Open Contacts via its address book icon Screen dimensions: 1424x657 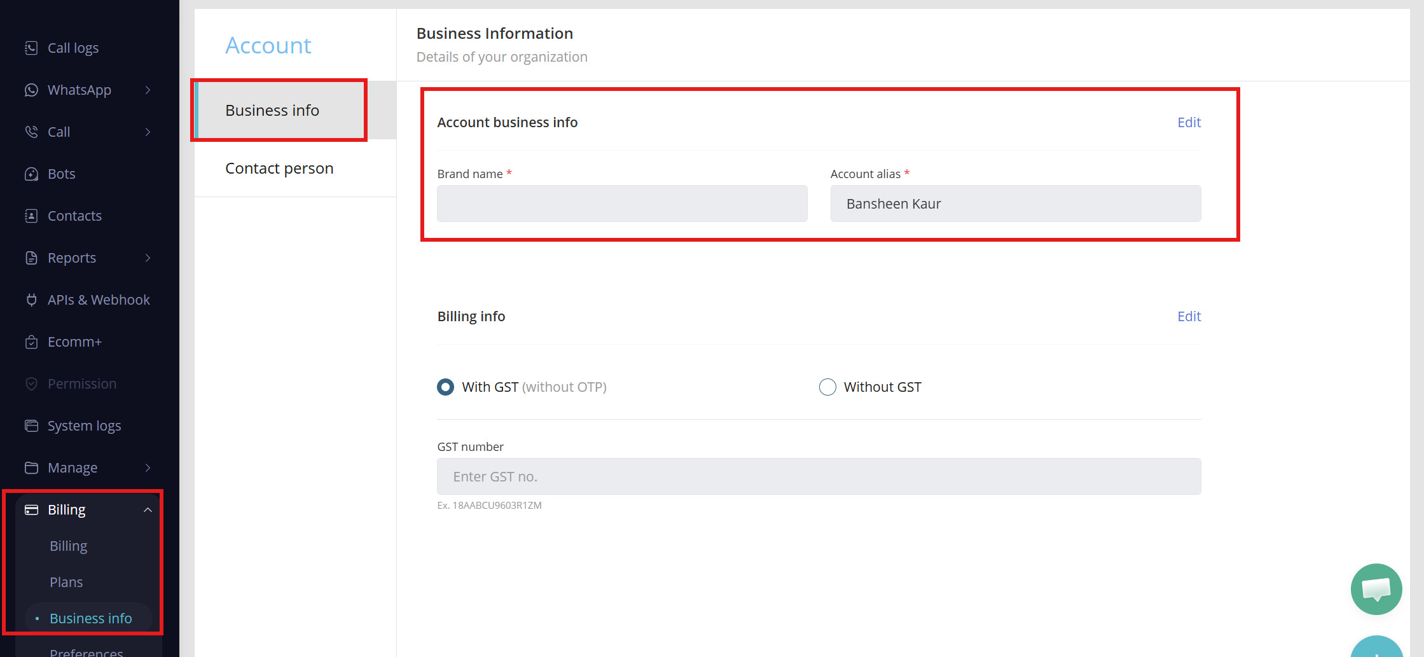[31, 216]
